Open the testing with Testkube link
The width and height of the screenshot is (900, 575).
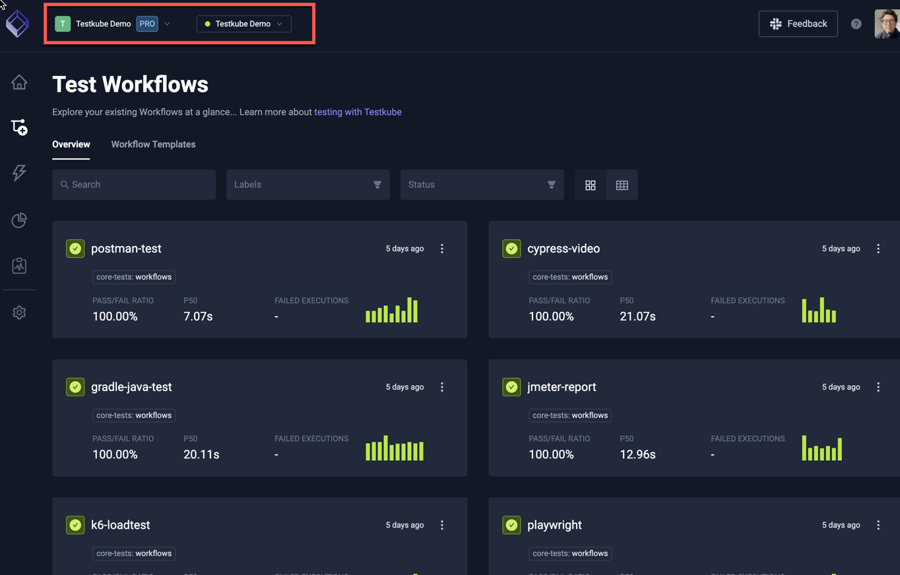click(x=358, y=112)
